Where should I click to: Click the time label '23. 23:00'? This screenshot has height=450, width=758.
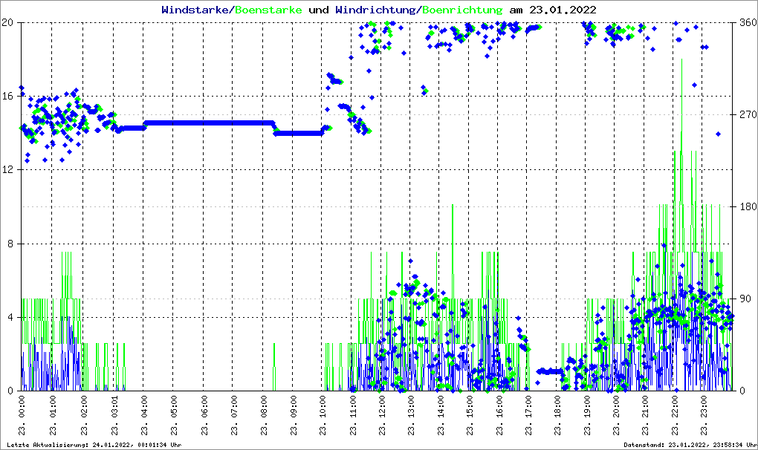pyautogui.click(x=704, y=415)
